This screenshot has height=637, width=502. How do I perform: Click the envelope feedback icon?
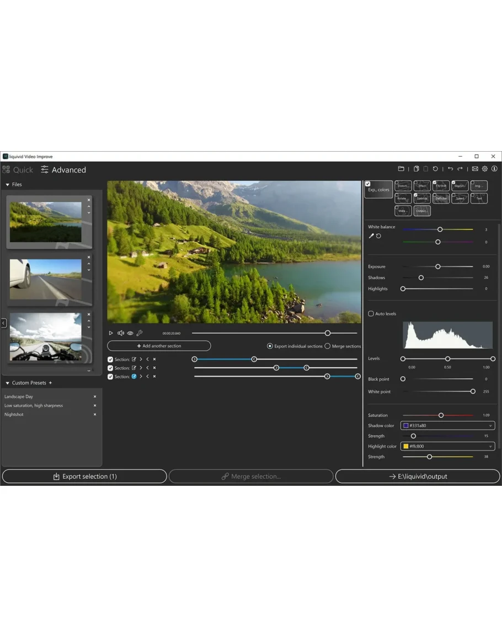[475, 169]
